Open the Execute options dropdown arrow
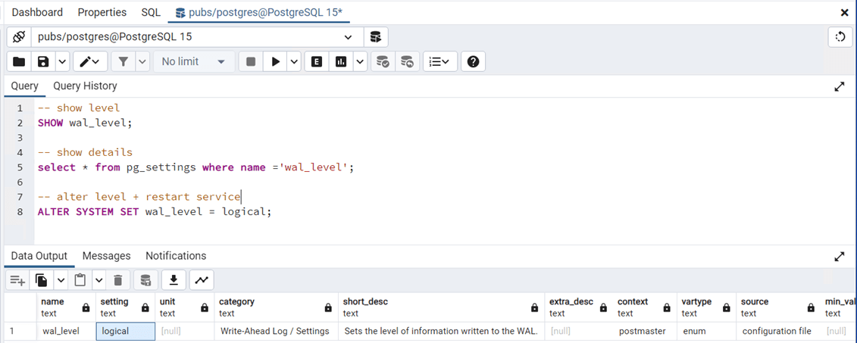The height and width of the screenshot is (343, 857). point(295,62)
